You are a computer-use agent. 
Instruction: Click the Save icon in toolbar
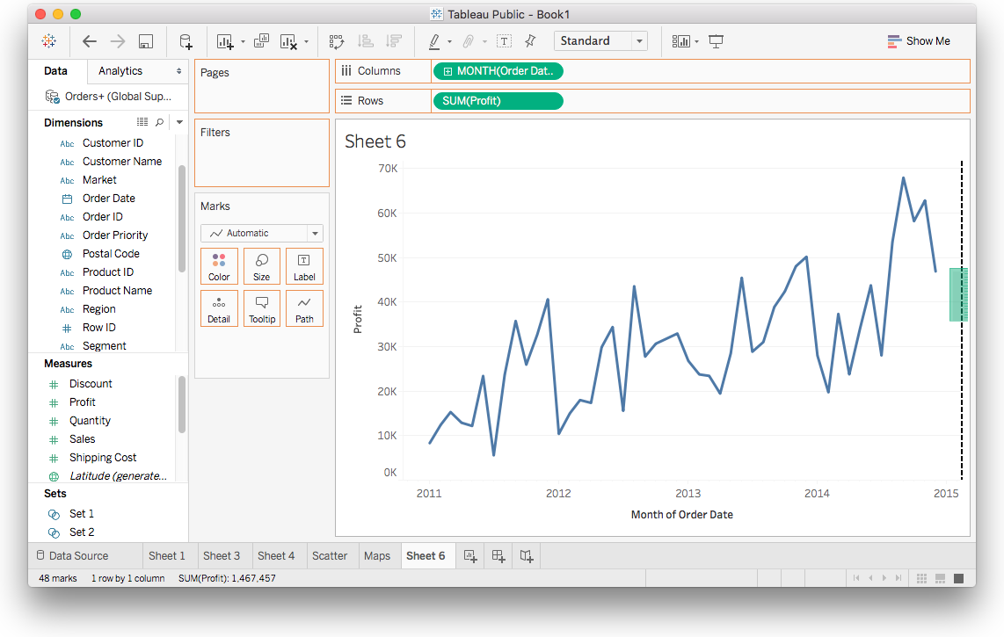146,41
